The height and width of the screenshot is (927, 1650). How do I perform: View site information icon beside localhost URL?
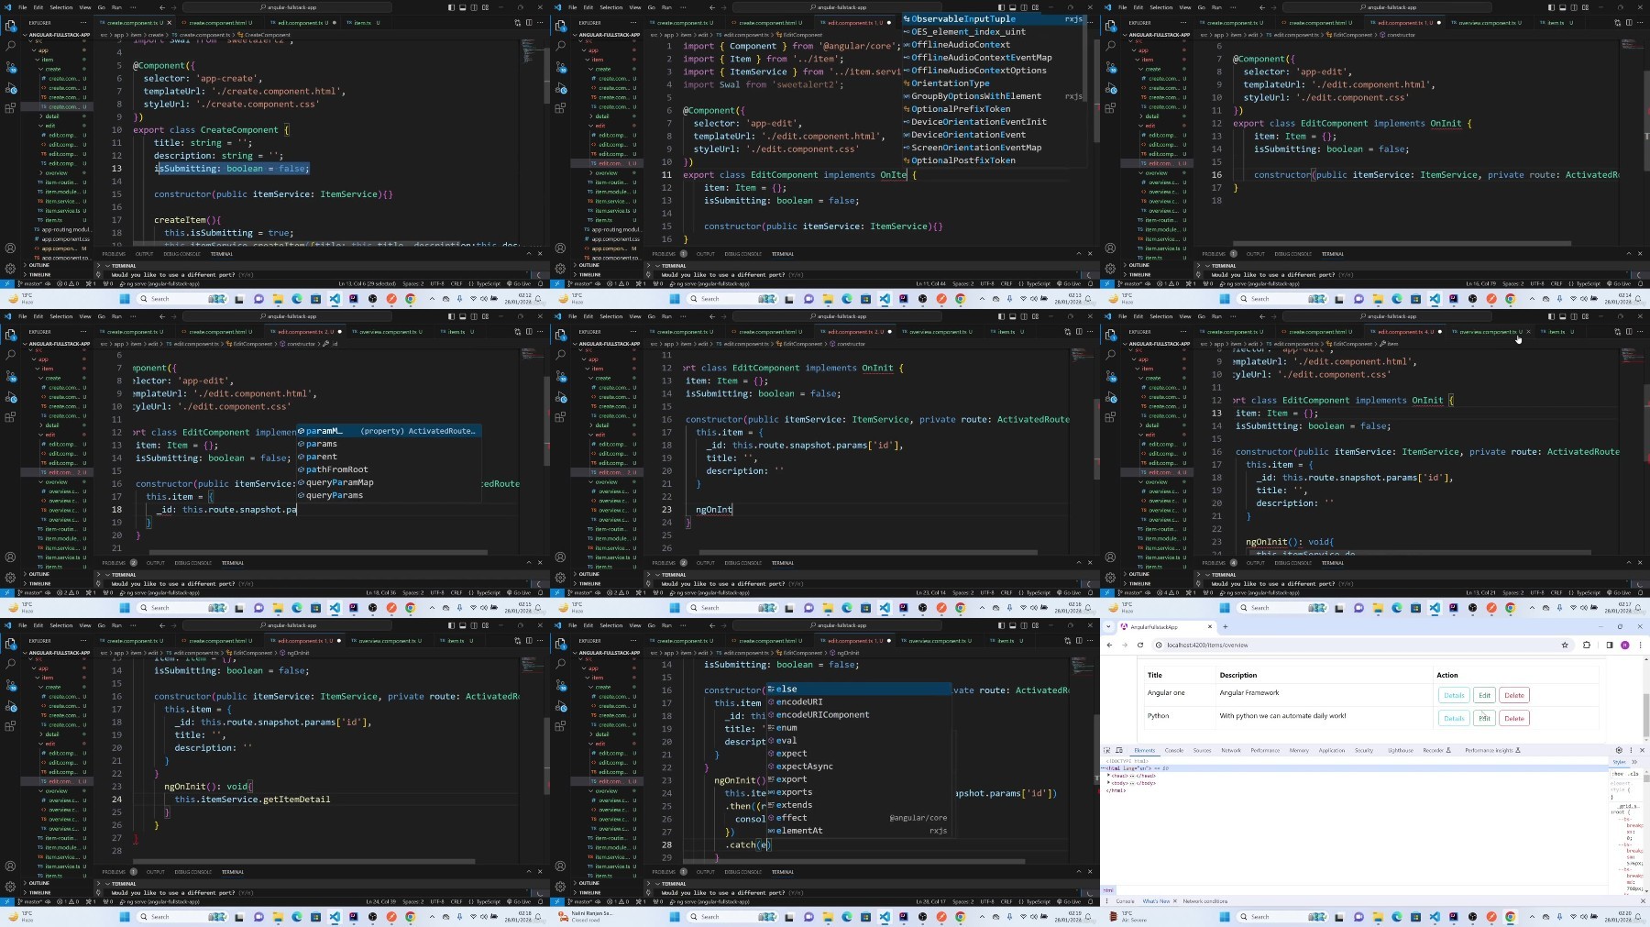[1159, 645]
